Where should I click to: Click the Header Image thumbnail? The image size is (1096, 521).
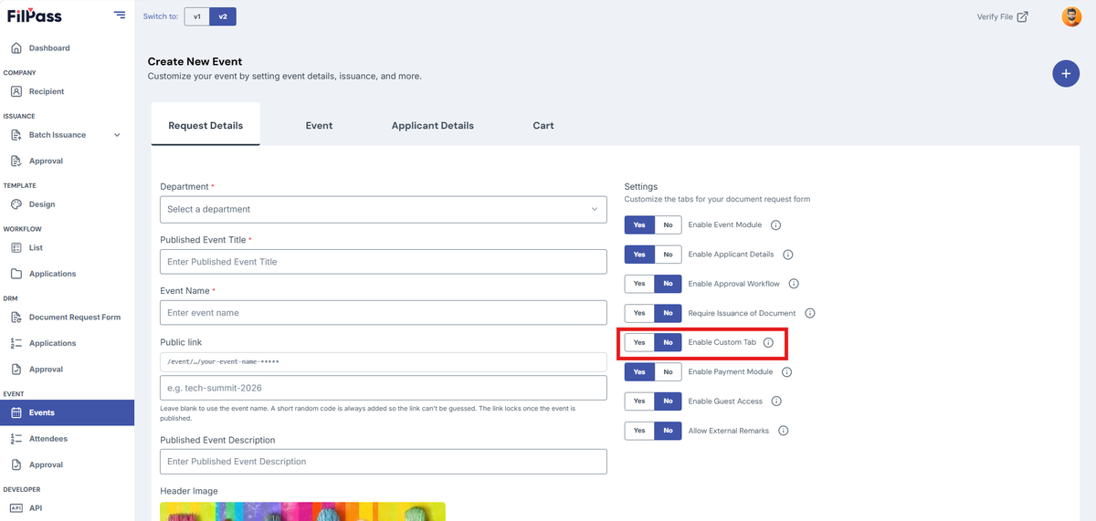click(302, 511)
